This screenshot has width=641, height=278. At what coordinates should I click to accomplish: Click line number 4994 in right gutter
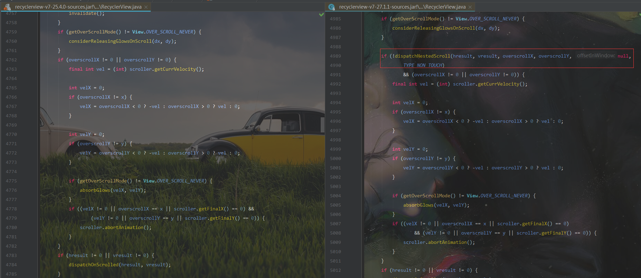click(335, 102)
